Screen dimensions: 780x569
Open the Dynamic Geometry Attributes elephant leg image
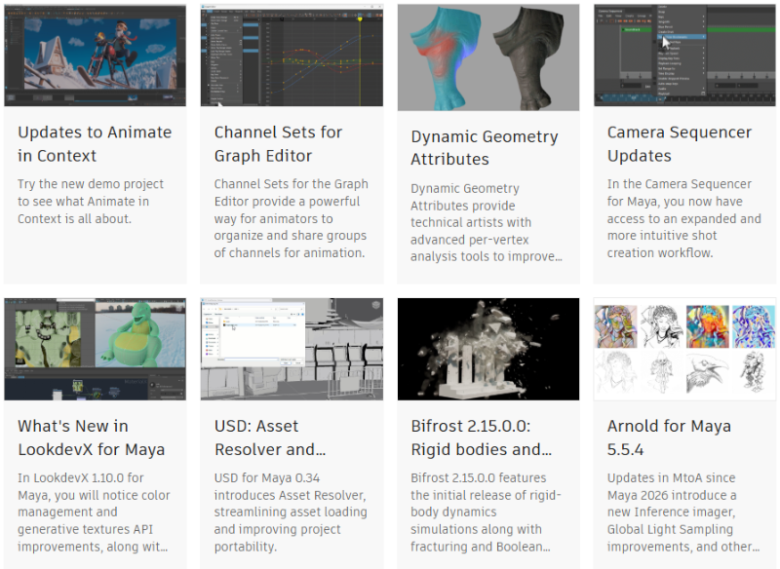pos(488,57)
